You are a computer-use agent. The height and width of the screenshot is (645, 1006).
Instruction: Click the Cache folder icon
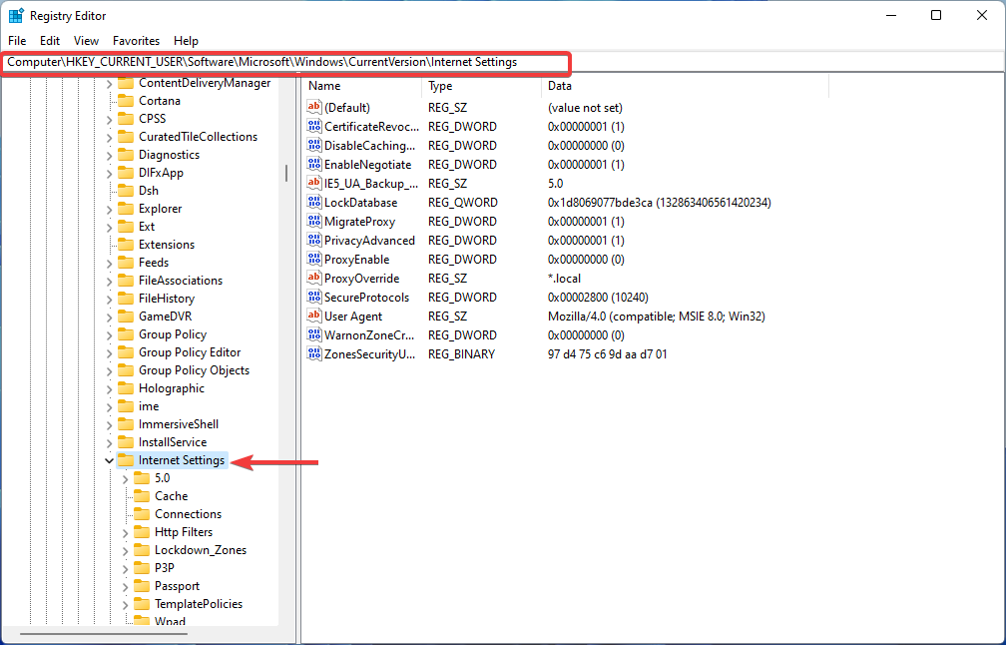coord(140,496)
